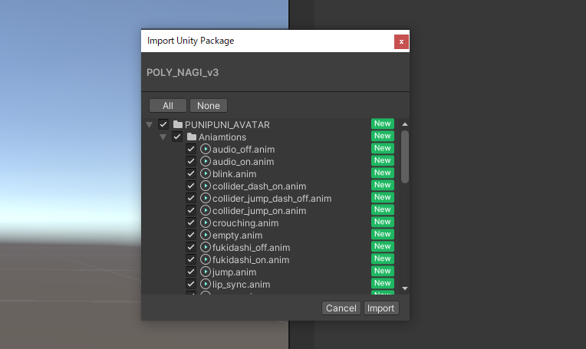Close the Import Unity Package dialog

[401, 42]
